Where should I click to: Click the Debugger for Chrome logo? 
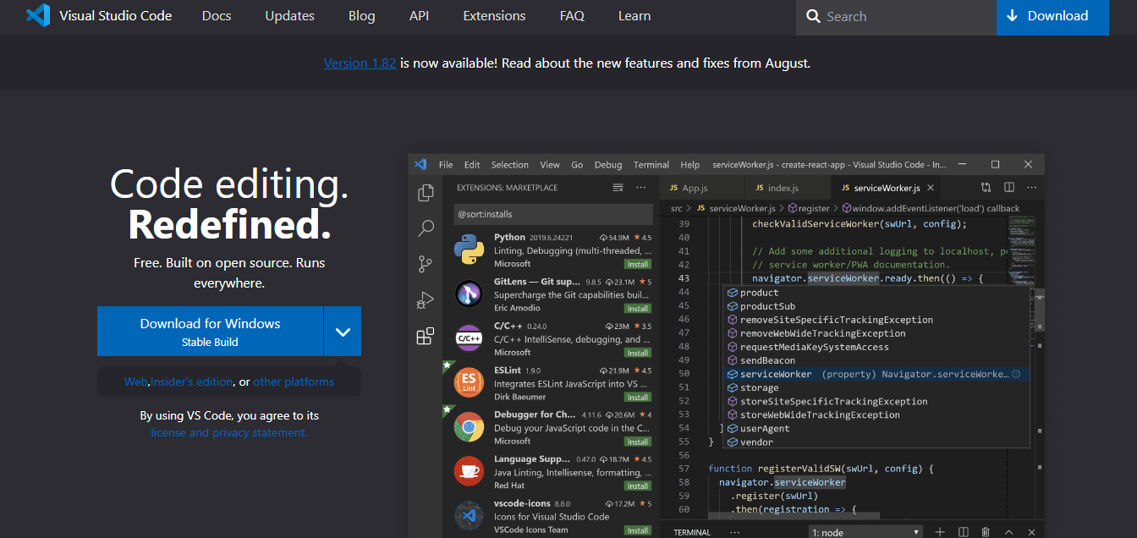[x=469, y=427]
